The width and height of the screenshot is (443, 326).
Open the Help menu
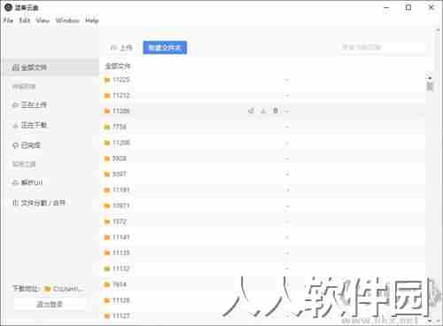tap(92, 20)
